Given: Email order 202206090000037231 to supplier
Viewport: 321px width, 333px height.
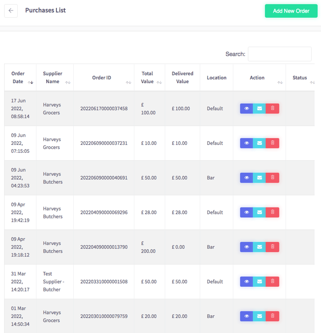Looking at the screenshot, I should pos(259,143).
